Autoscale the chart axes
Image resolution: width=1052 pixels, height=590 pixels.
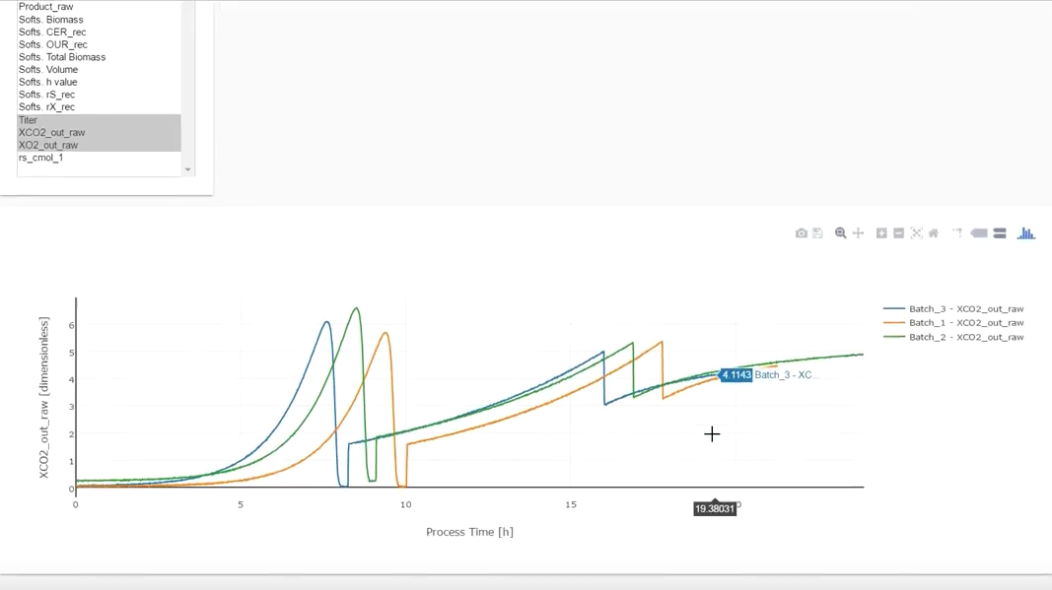pos(916,233)
